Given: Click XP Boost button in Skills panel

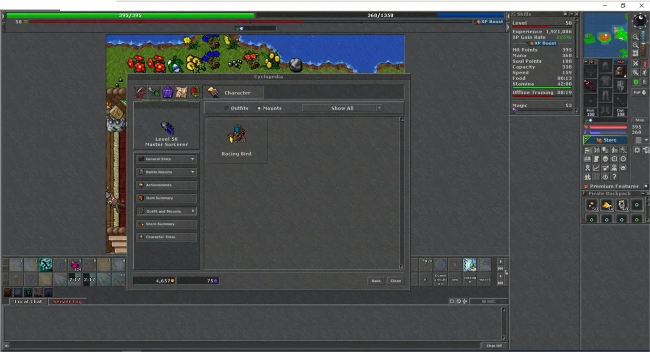Looking at the screenshot, I should click(543, 43).
